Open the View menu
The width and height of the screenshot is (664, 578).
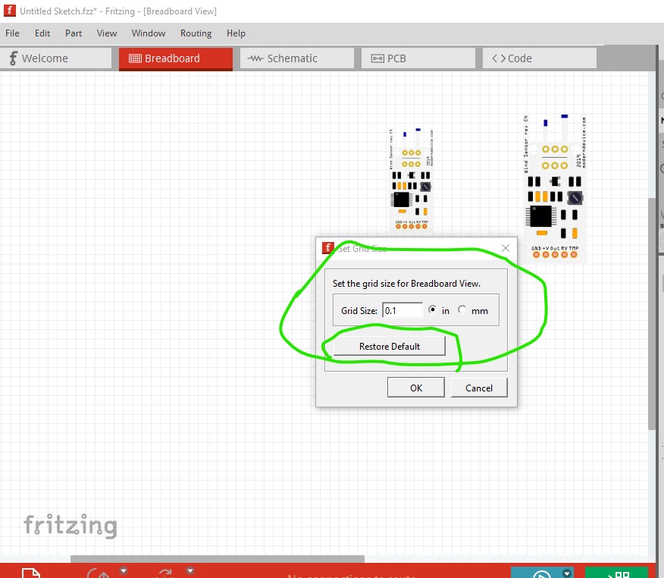point(106,33)
